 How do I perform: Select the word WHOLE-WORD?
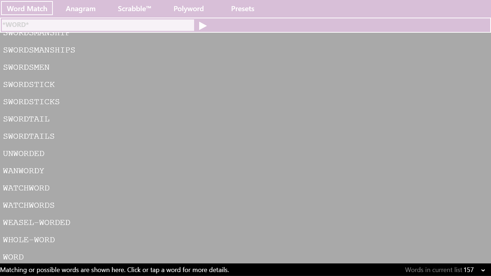click(x=29, y=240)
